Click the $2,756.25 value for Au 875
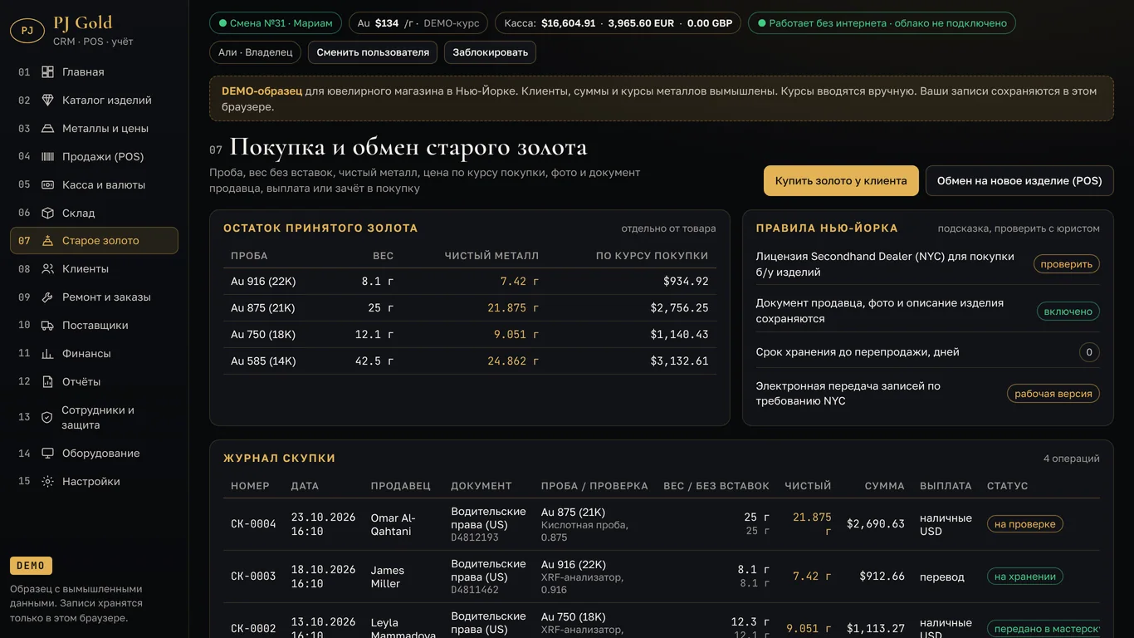This screenshot has width=1134, height=638. point(679,308)
